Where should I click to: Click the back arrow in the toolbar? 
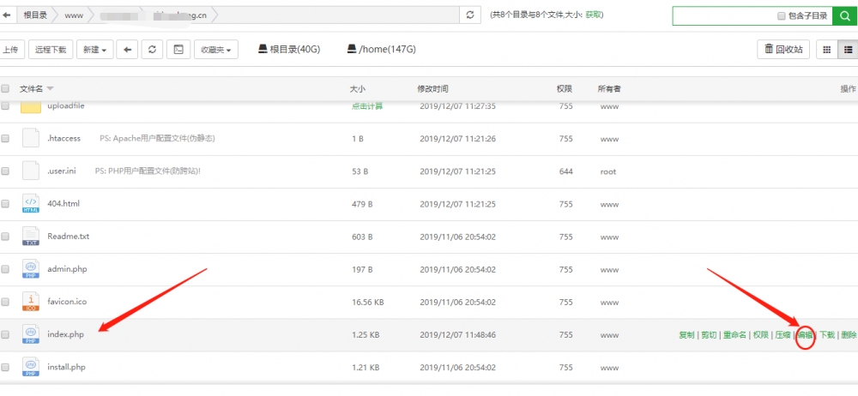point(127,50)
